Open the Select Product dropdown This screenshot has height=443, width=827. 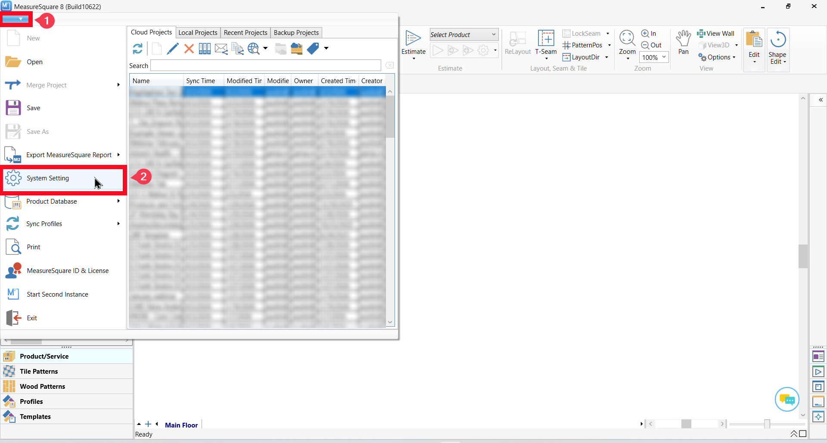coord(464,34)
